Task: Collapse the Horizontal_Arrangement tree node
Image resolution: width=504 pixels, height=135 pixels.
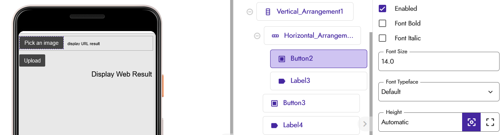Action: point(257,36)
